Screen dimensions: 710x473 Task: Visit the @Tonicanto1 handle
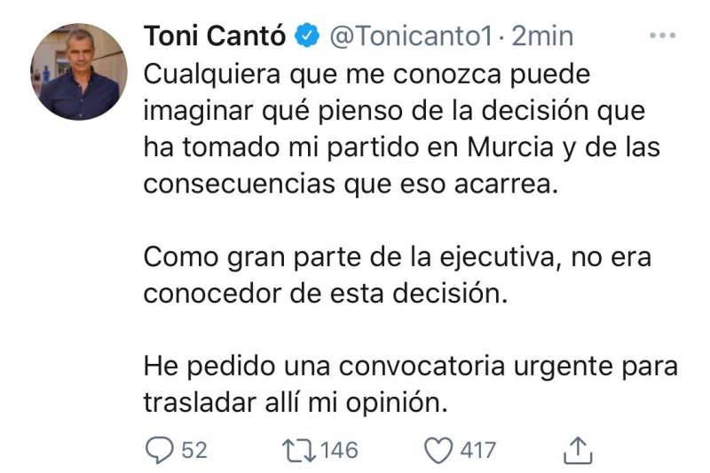point(411,36)
